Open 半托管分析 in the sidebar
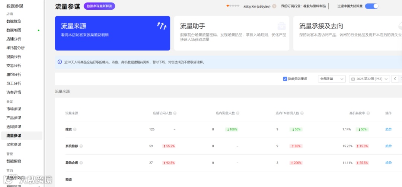The width and height of the screenshot is (402, 187). pos(16,48)
